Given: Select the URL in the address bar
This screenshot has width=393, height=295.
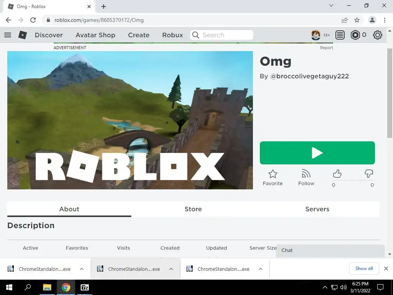Looking at the screenshot, I should tap(99, 20).
